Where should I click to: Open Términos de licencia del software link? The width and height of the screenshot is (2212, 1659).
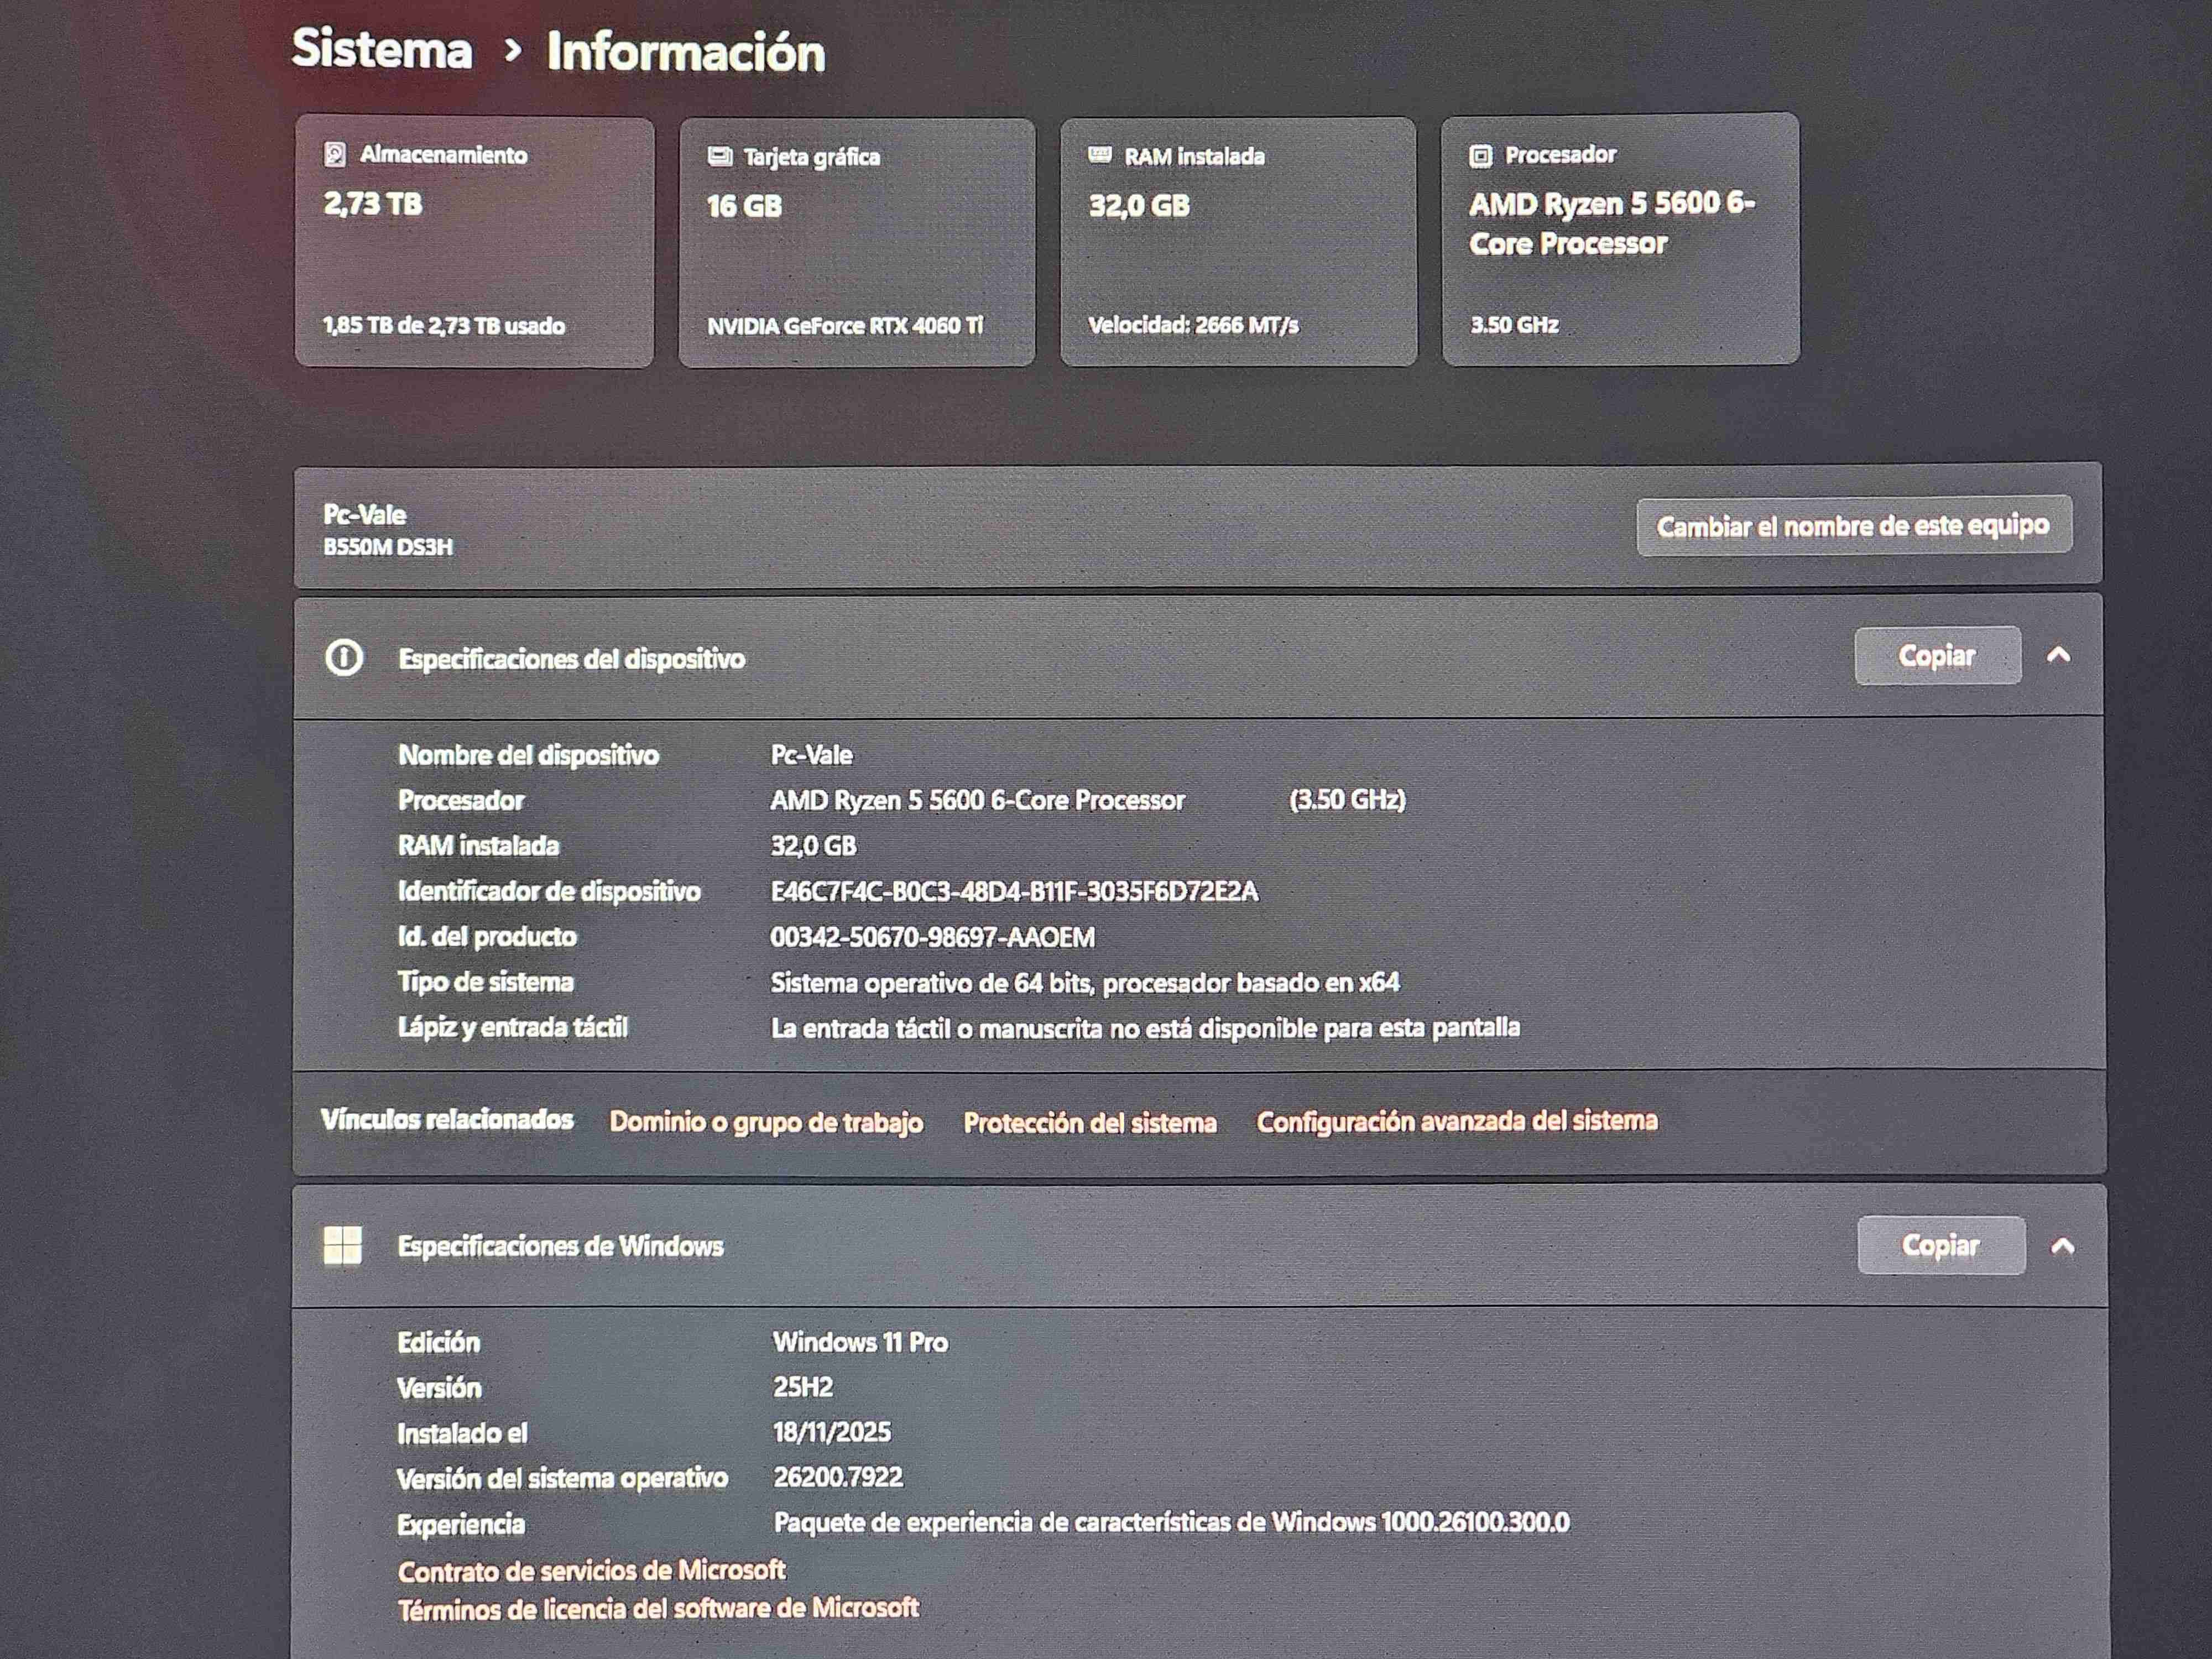pos(658,1608)
